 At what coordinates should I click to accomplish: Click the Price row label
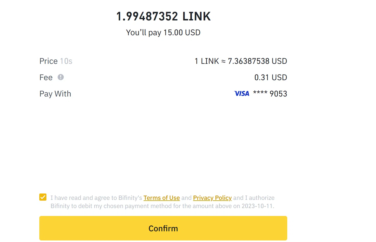pos(48,61)
